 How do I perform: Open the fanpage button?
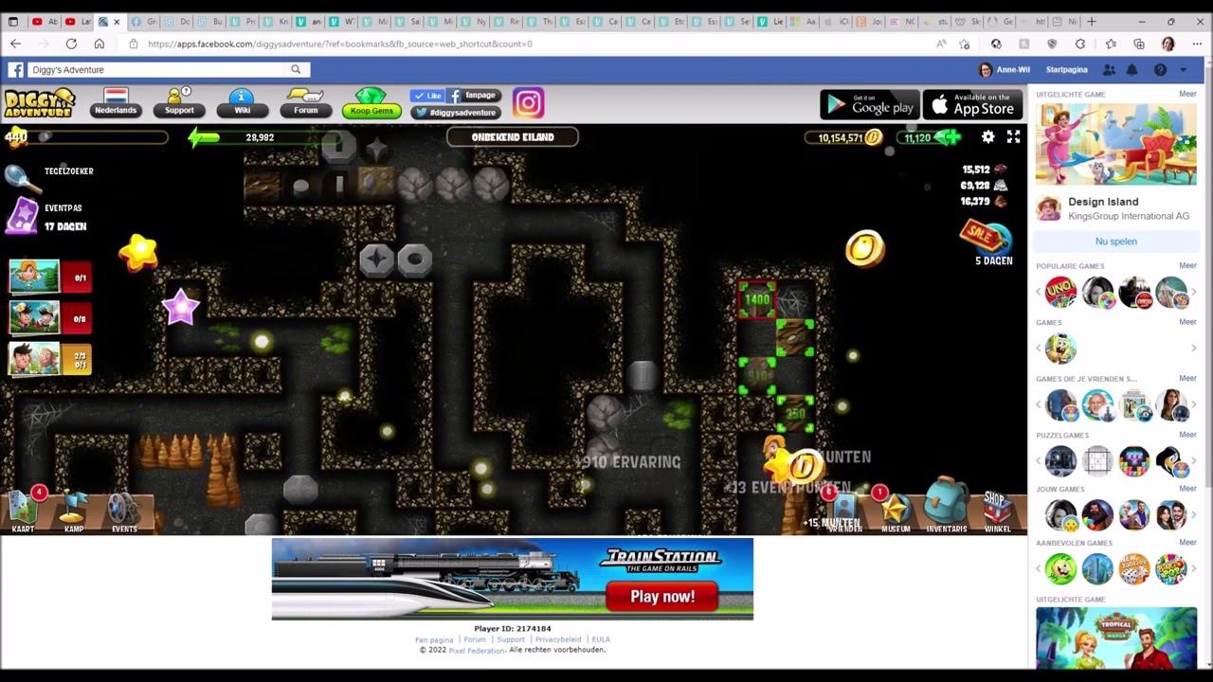click(473, 96)
